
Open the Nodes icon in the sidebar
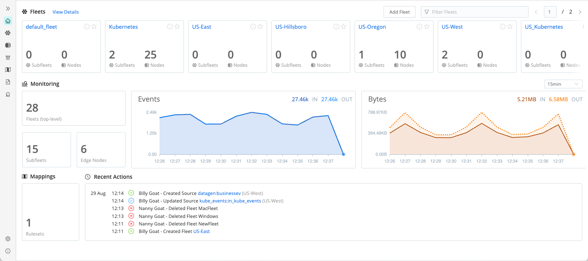pyautogui.click(x=8, y=45)
